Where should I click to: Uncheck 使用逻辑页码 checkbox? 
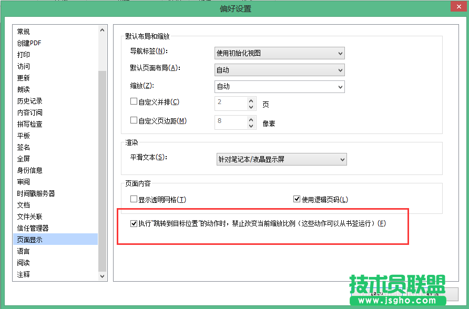(297, 199)
